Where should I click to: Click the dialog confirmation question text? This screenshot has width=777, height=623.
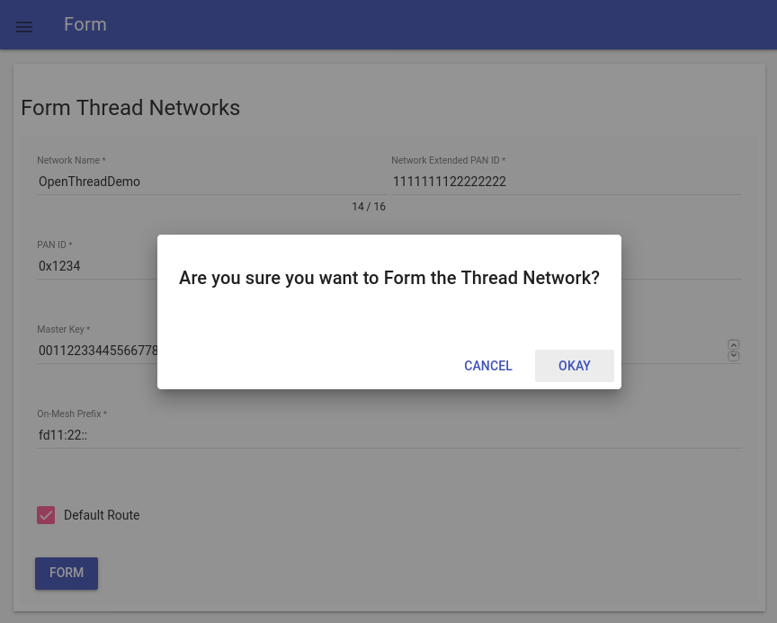click(x=388, y=278)
